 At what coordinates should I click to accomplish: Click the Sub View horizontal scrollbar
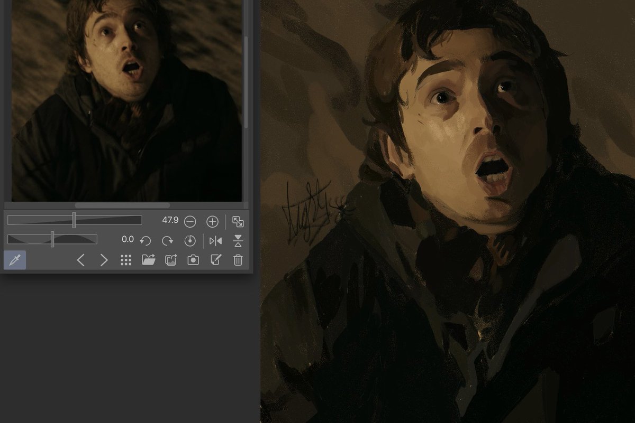(122, 205)
